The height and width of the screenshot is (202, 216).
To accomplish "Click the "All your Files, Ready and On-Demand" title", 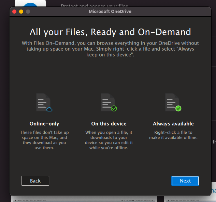I will [x=110, y=32].
